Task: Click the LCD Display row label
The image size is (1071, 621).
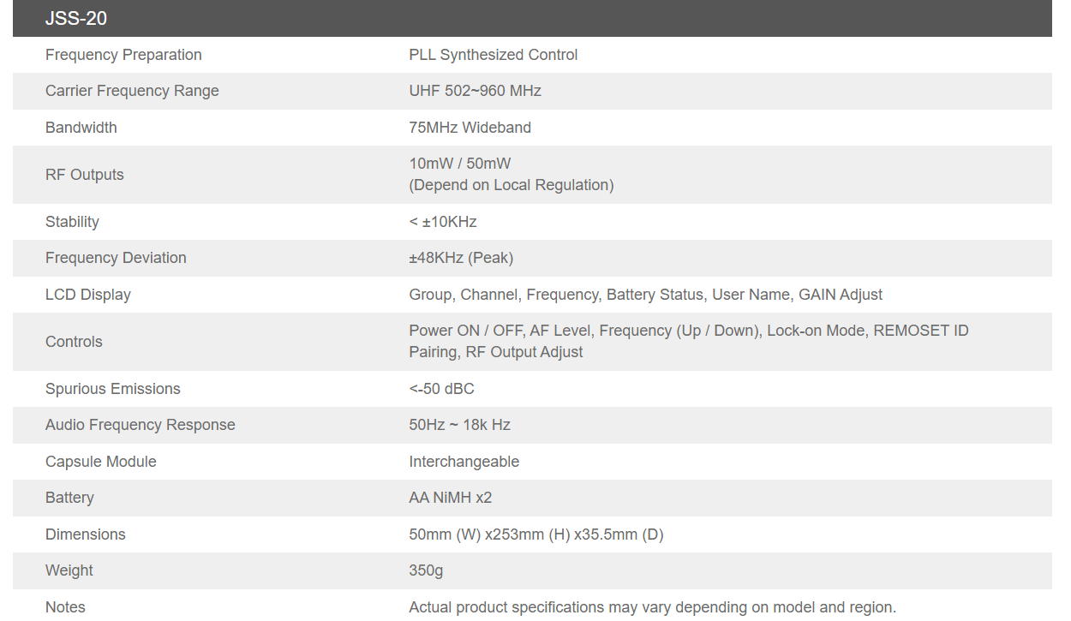Action: [88, 295]
